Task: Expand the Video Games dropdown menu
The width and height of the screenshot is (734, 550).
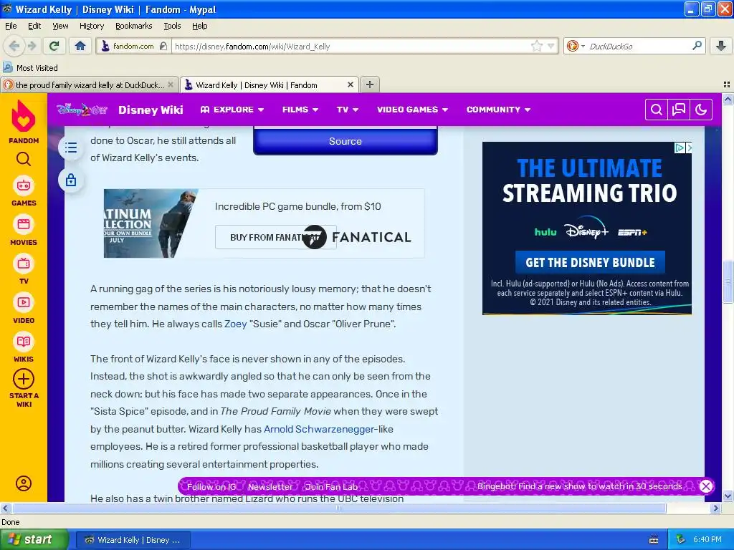Action: tap(412, 110)
